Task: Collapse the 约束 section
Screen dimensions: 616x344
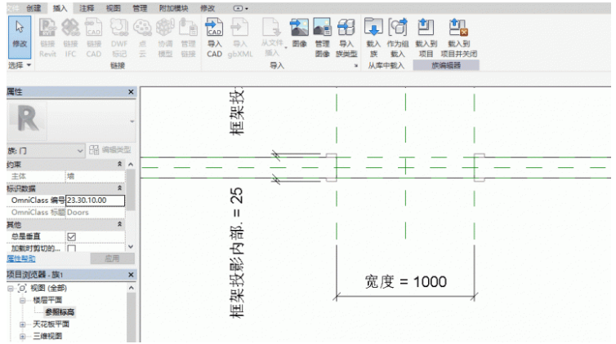Action: click(120, 165)
